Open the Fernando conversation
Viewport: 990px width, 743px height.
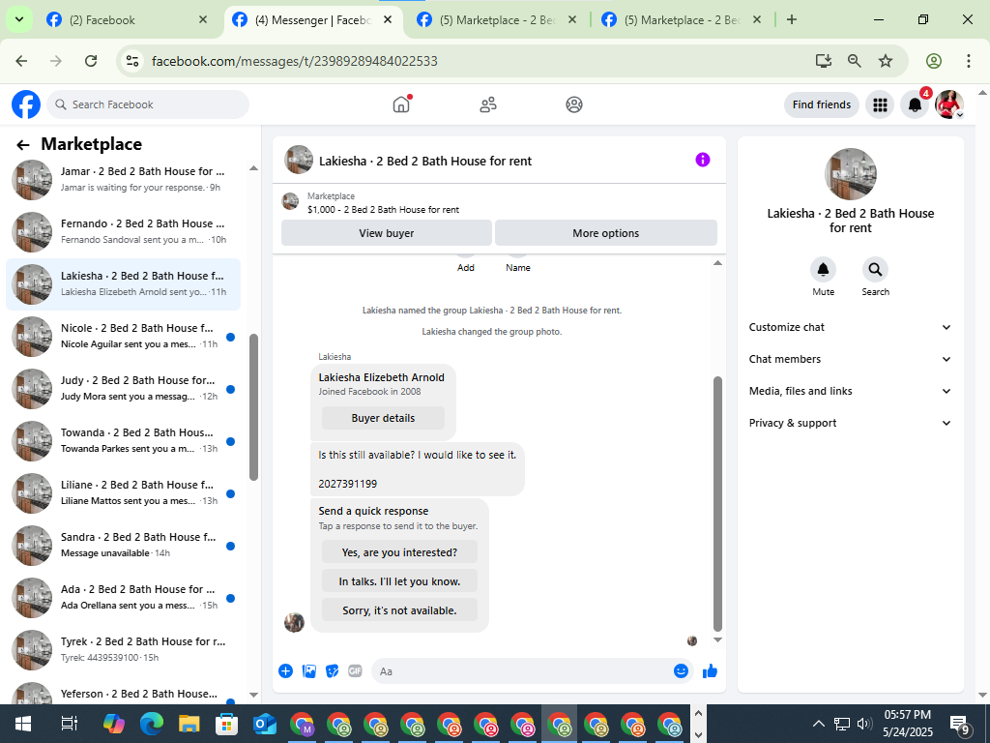click(123, 231)
